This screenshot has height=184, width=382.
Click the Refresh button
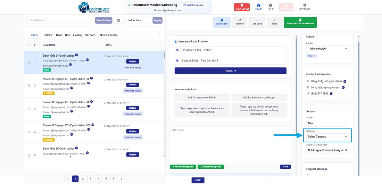240,22
